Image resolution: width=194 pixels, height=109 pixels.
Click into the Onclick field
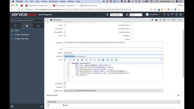pos(113,53)
